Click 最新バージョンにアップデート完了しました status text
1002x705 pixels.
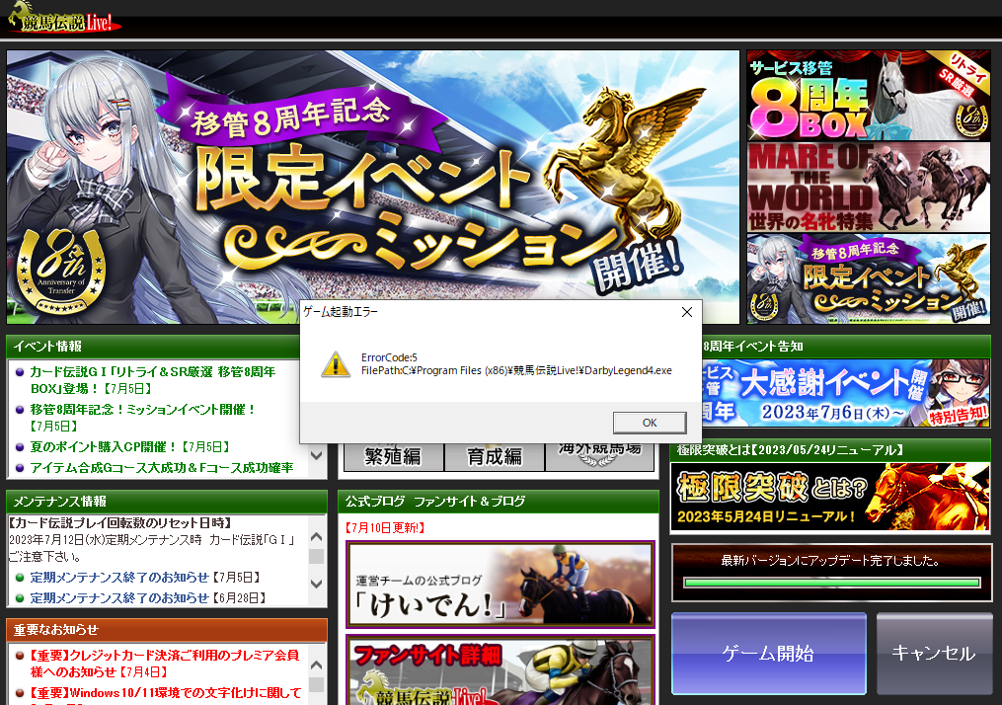click(x=831, y=561)
